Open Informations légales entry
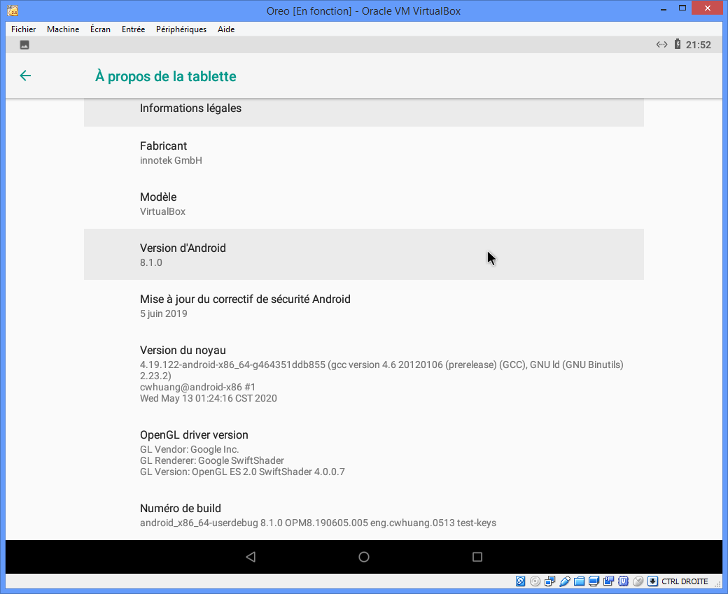728x594 pixels. (364, 113)
